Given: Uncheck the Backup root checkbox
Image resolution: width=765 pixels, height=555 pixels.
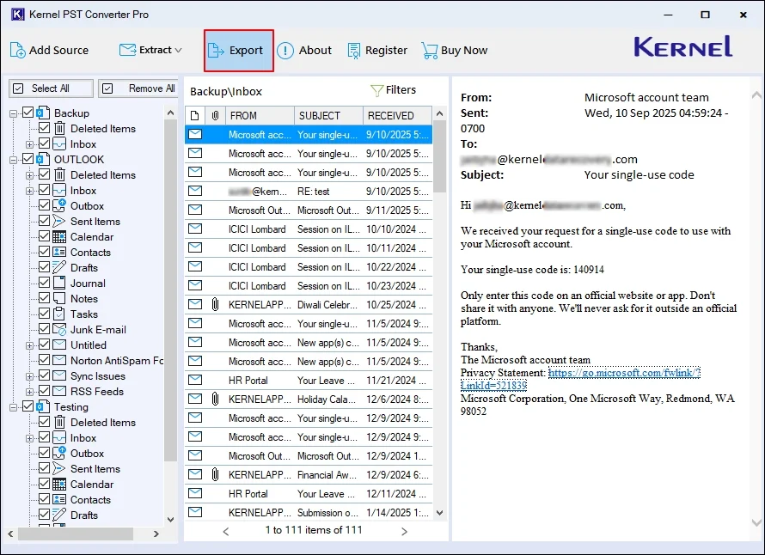Looking at the screenshot, I should click(x=28, y=113).
